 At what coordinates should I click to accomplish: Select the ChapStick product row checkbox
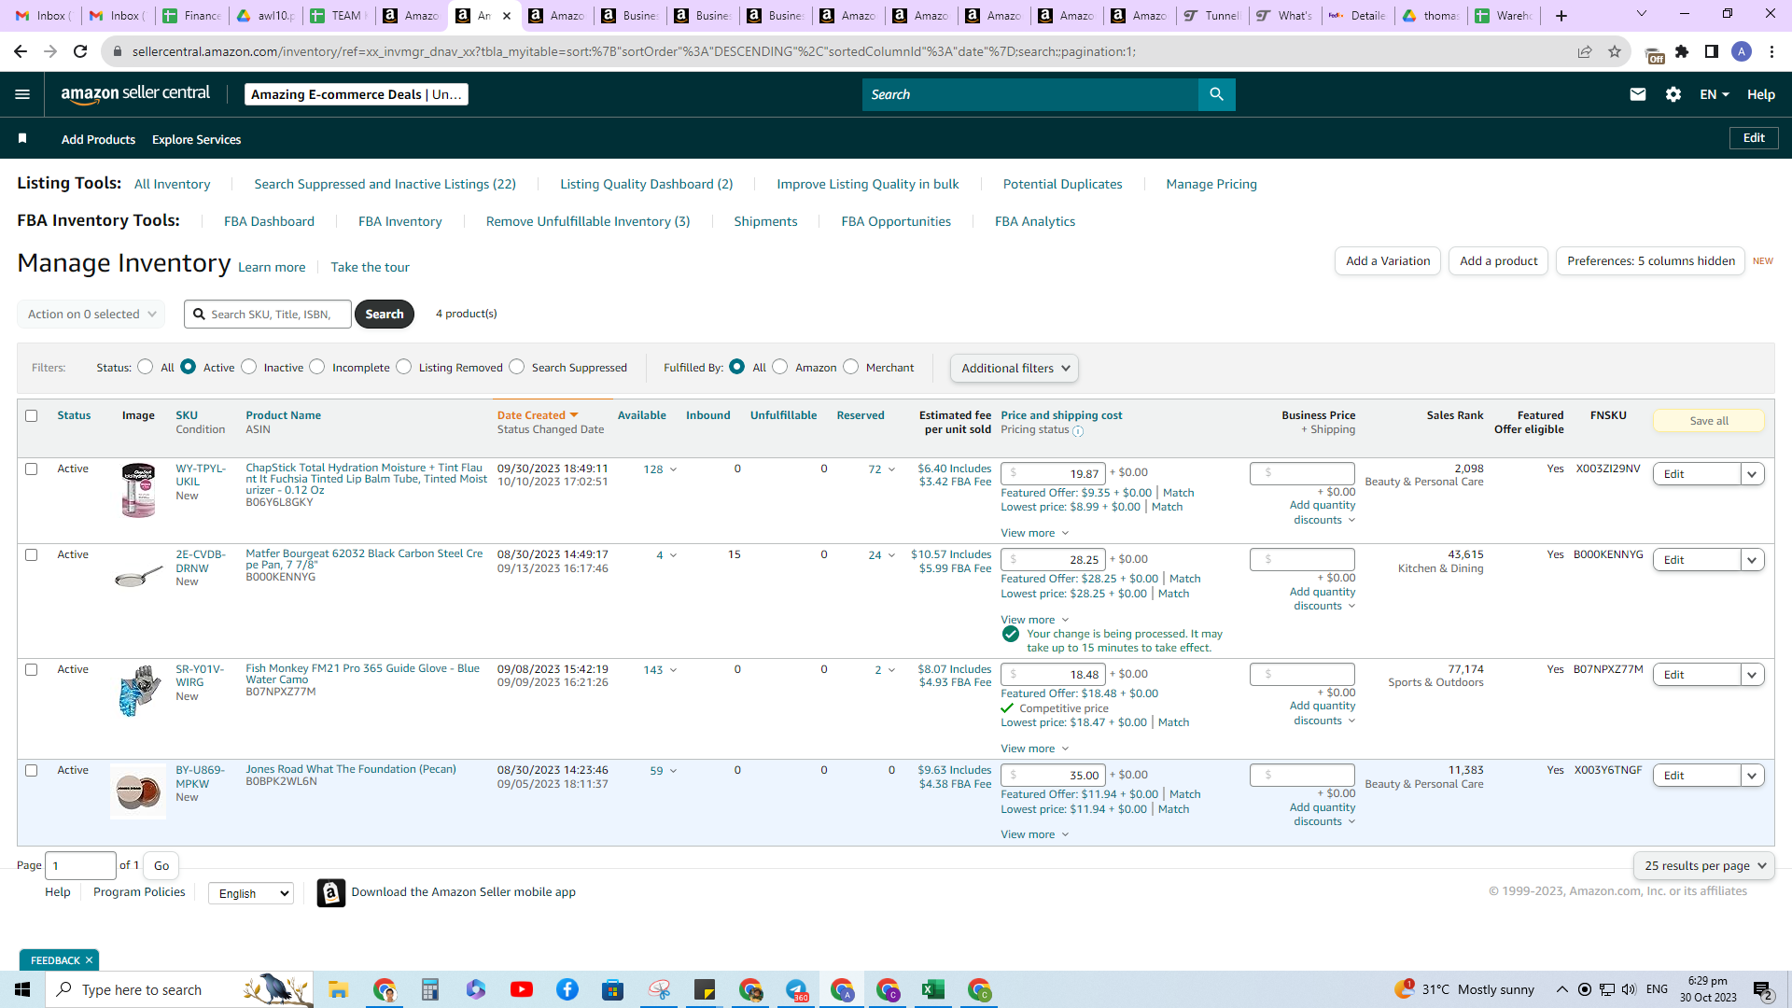coord(32,469)
